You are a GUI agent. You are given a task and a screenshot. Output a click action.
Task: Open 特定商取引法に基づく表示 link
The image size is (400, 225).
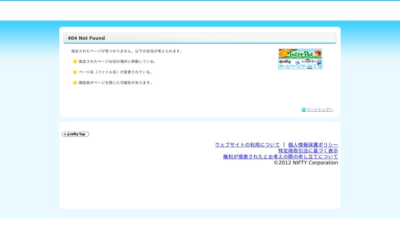(x=308, y=151)
